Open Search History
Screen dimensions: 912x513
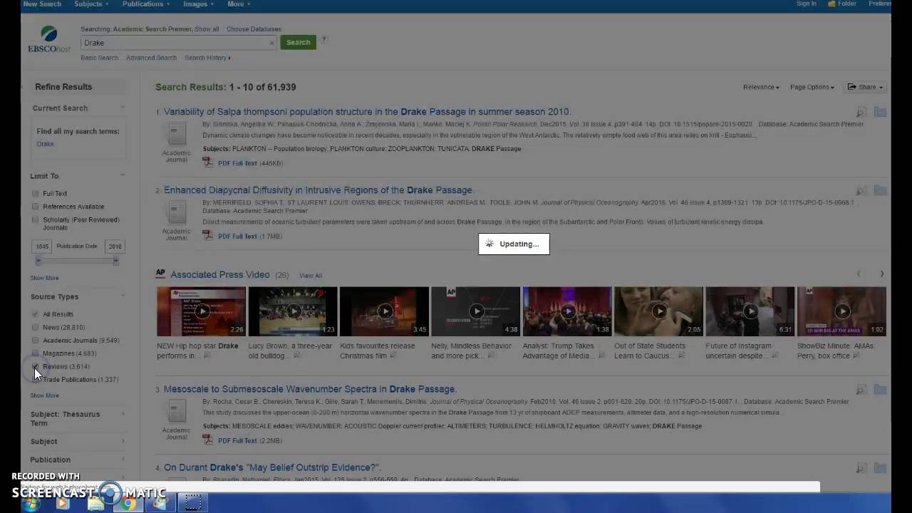coord(207,58)
